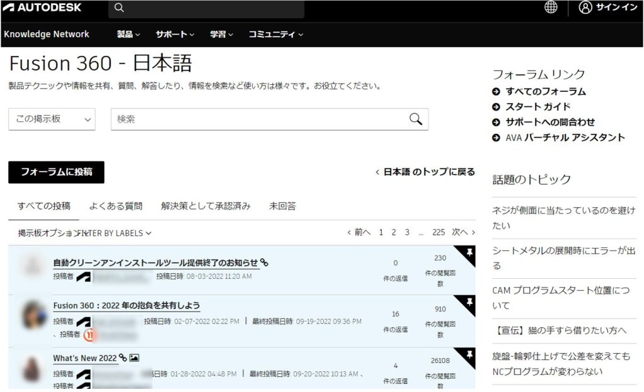Viewport: 644px width, 392px height.
Task: Click the search magnifier in top bar
Action: pos(119,8)
